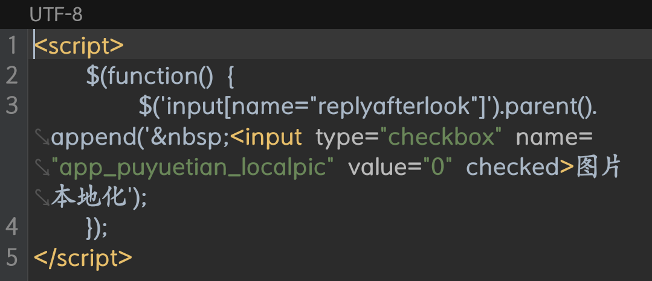Image resolution: width=652 pixels, height=281 pixels.
Task: Click the wrap arrow before "app_puyuetian_localpic"
Action: (42, 167)
